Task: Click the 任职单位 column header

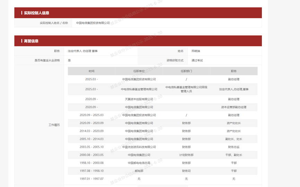Action: point(139,71)
